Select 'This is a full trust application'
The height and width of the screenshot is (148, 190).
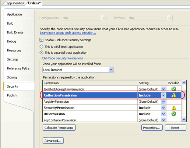(x=42, y=47)
